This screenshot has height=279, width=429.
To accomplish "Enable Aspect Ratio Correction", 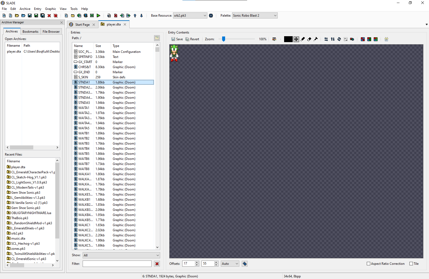I will tap(386, 264).
